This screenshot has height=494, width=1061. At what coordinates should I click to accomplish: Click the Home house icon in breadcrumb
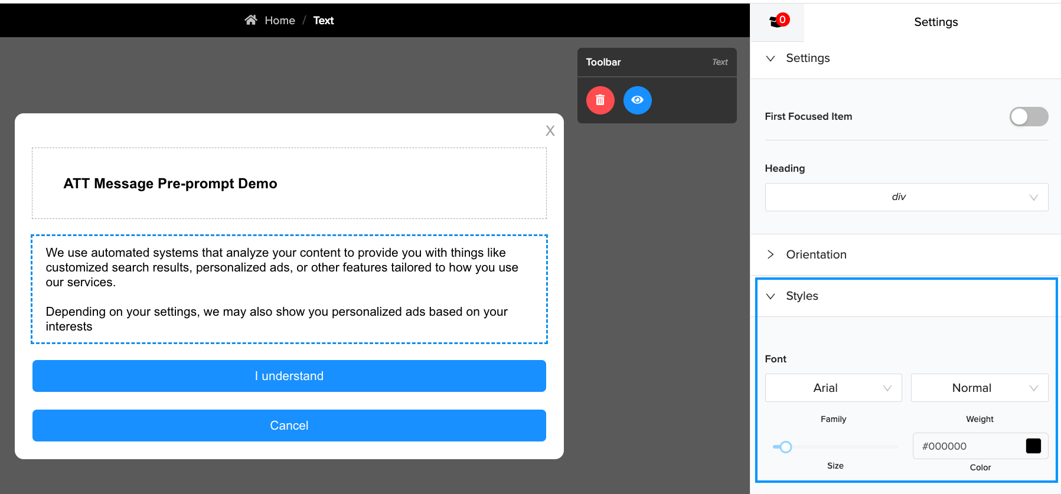(251, 20)
